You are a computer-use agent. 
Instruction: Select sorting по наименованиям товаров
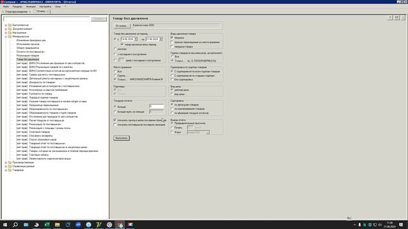(x=172, y=109)
